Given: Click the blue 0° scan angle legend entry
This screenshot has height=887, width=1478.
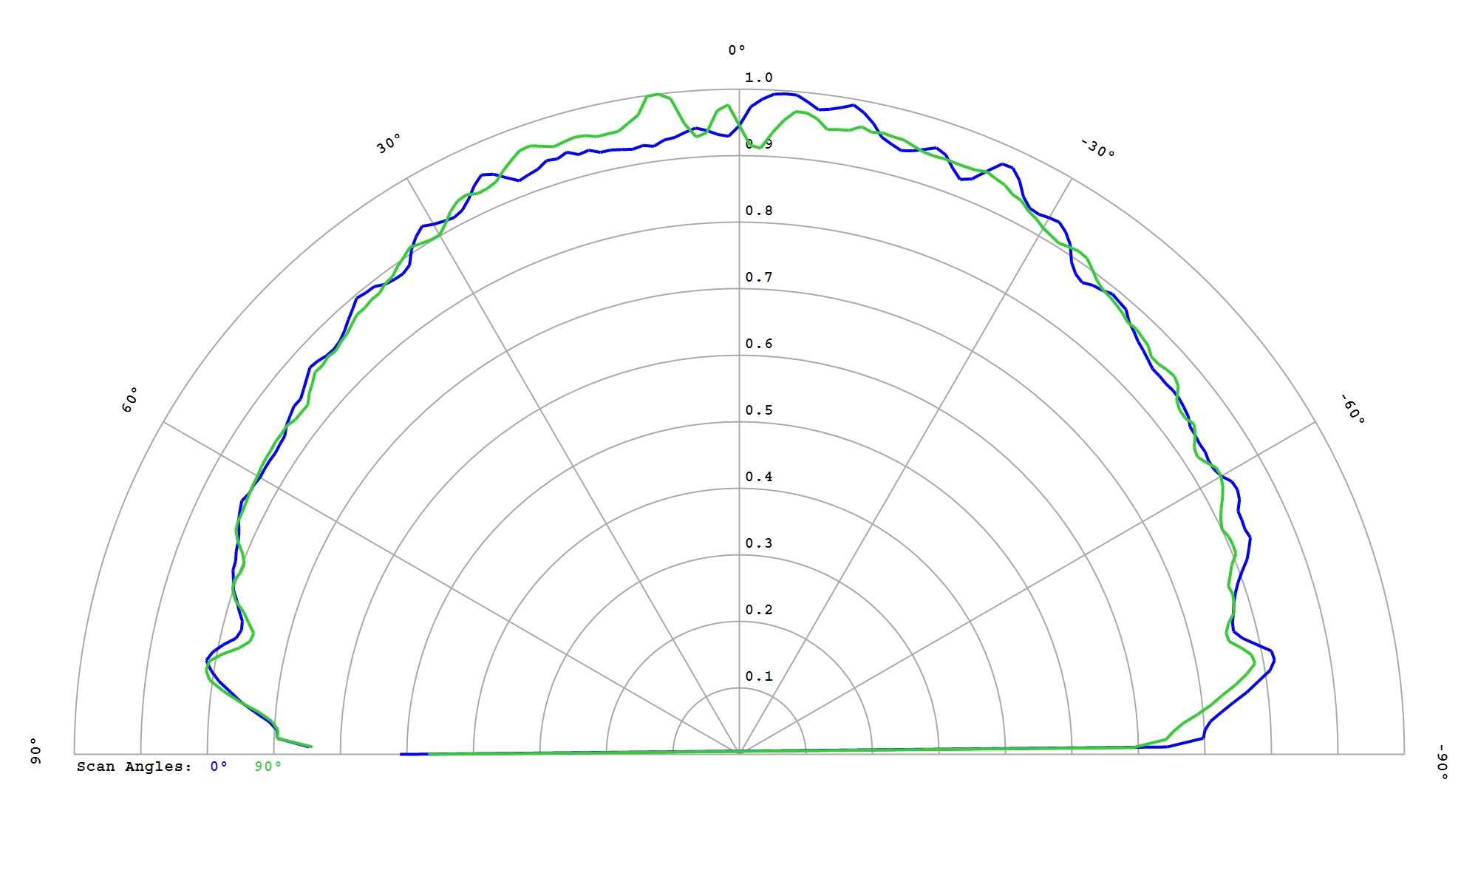Looking at the screenshot, I should [218, 767].
